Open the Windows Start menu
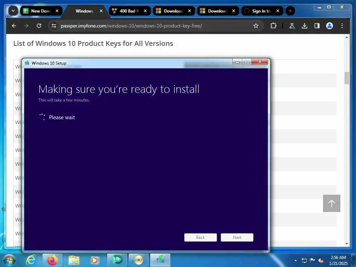This screenshot has height=267, width=356. click(9, 260)
